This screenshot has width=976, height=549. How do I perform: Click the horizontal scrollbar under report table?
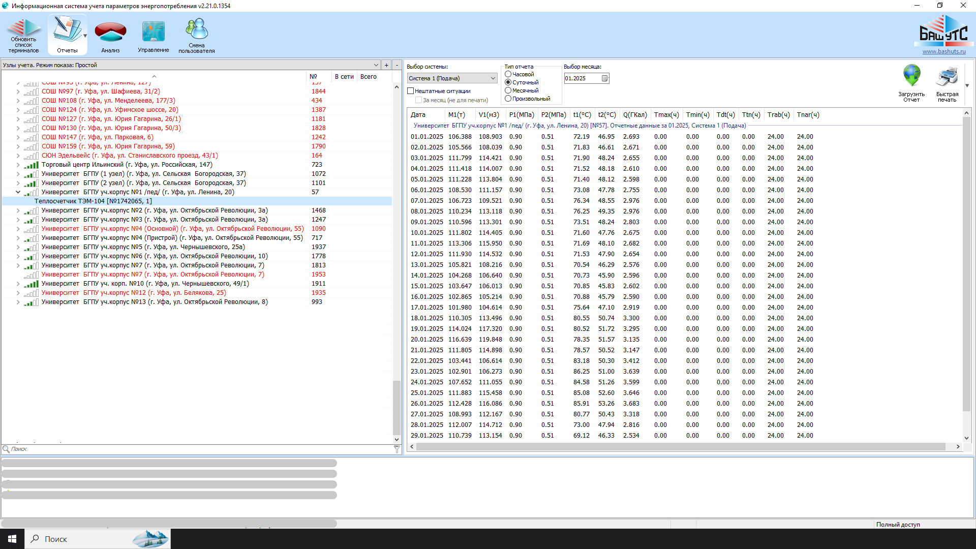pyautogui.click(x=681, y=447)
